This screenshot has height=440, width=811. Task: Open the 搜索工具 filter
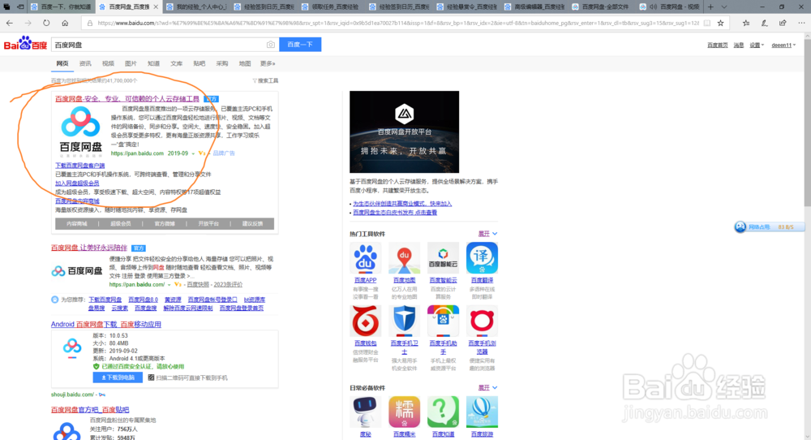[265, 80]
